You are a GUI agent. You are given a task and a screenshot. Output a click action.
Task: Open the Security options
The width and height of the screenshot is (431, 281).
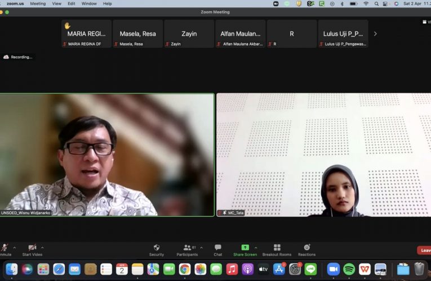pyautogui.click(x=157, y=250)
